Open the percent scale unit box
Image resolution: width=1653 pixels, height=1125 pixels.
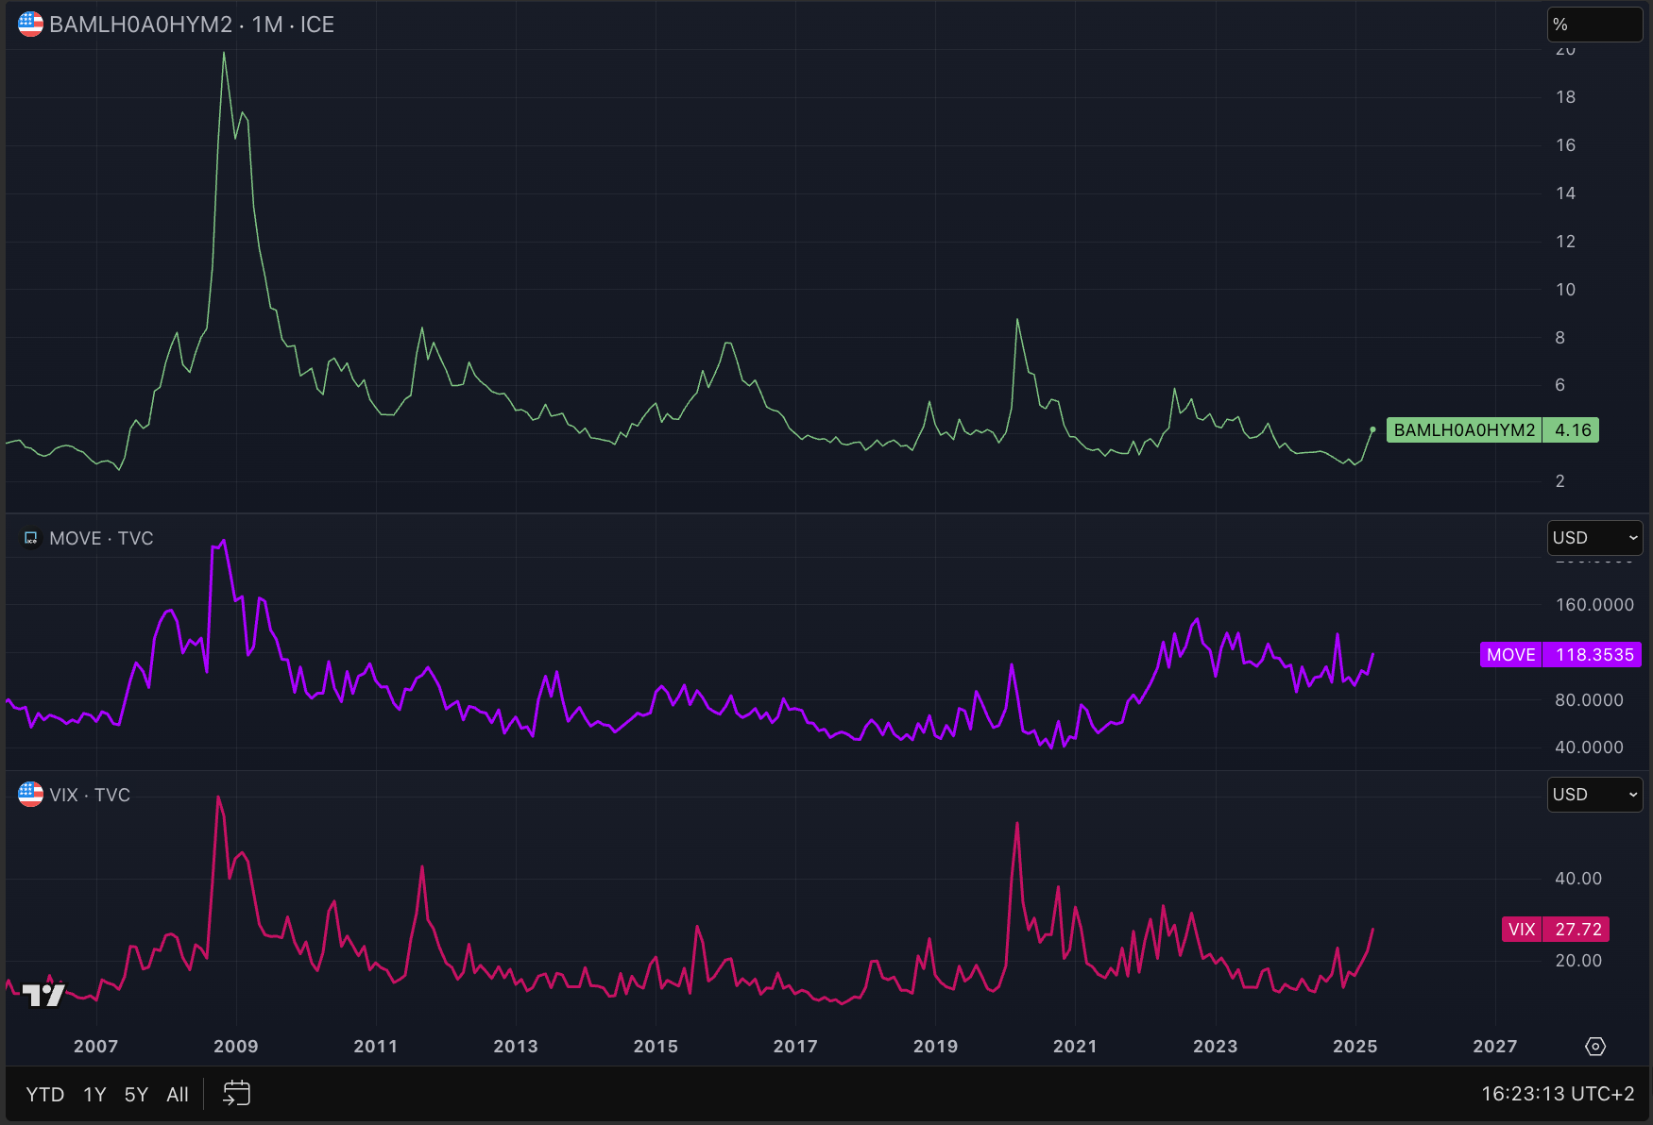click(1594, 25)
